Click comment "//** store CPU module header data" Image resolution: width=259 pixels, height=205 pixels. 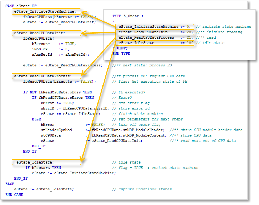pyautogui.click(x=206, y=130)
